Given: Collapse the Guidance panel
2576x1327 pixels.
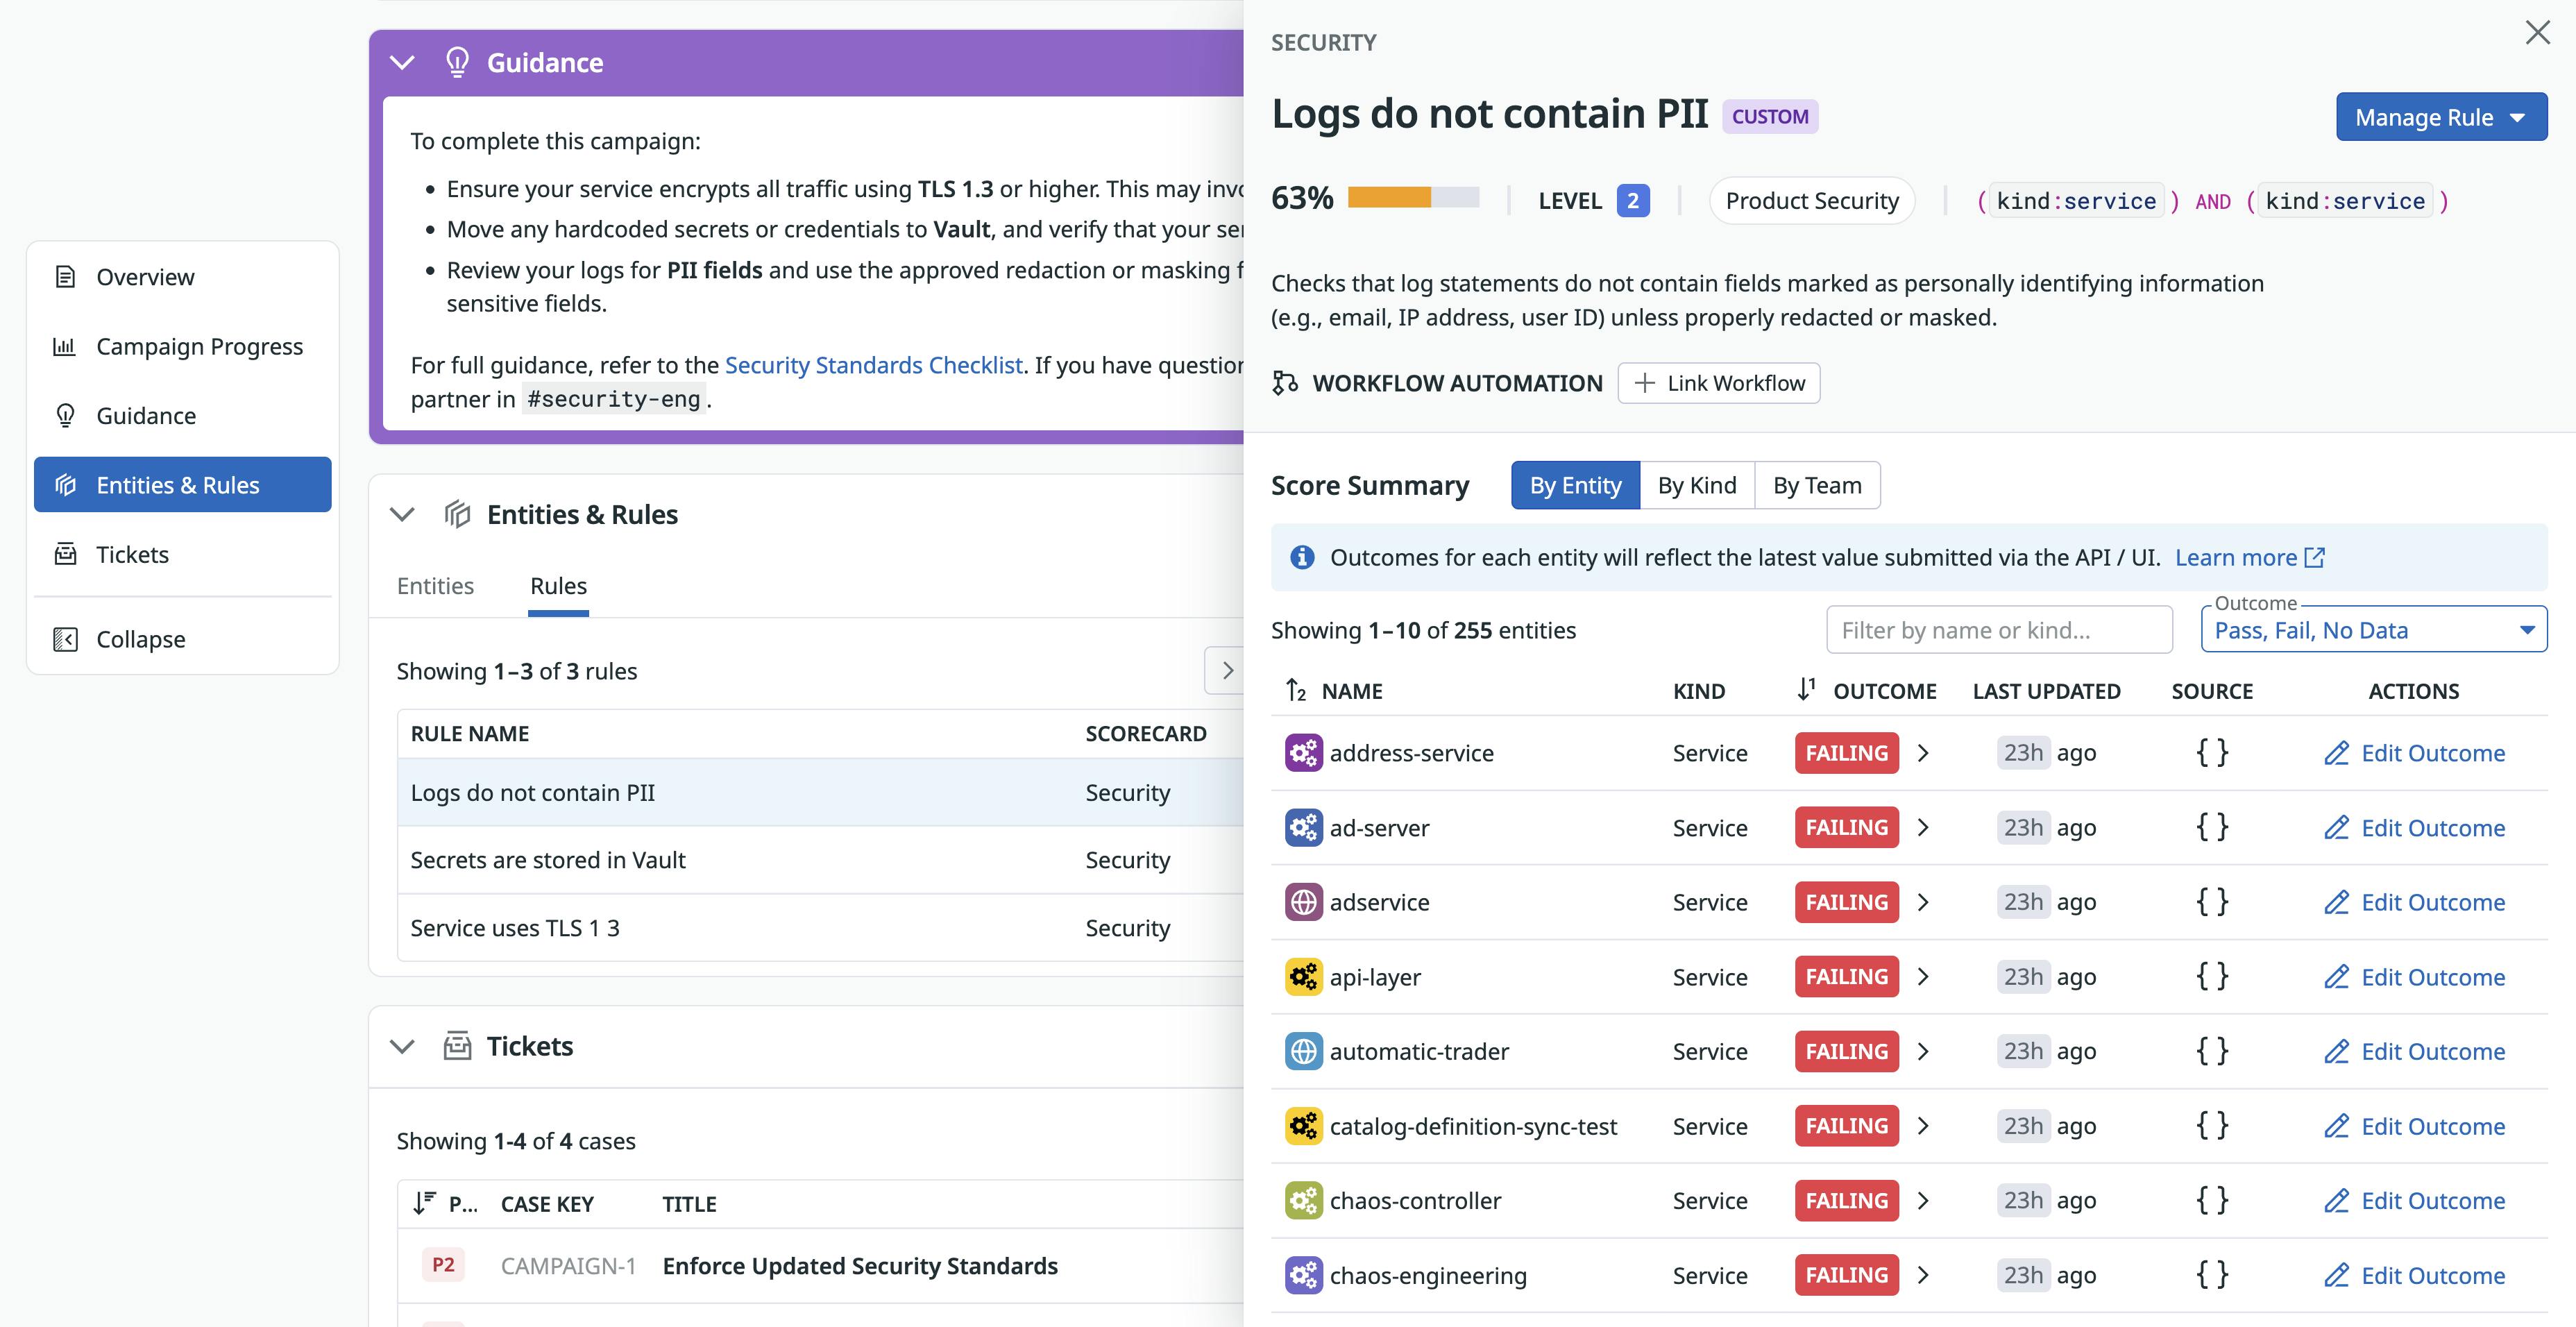Looking at the screenshot, I should (x=403, y=62).
